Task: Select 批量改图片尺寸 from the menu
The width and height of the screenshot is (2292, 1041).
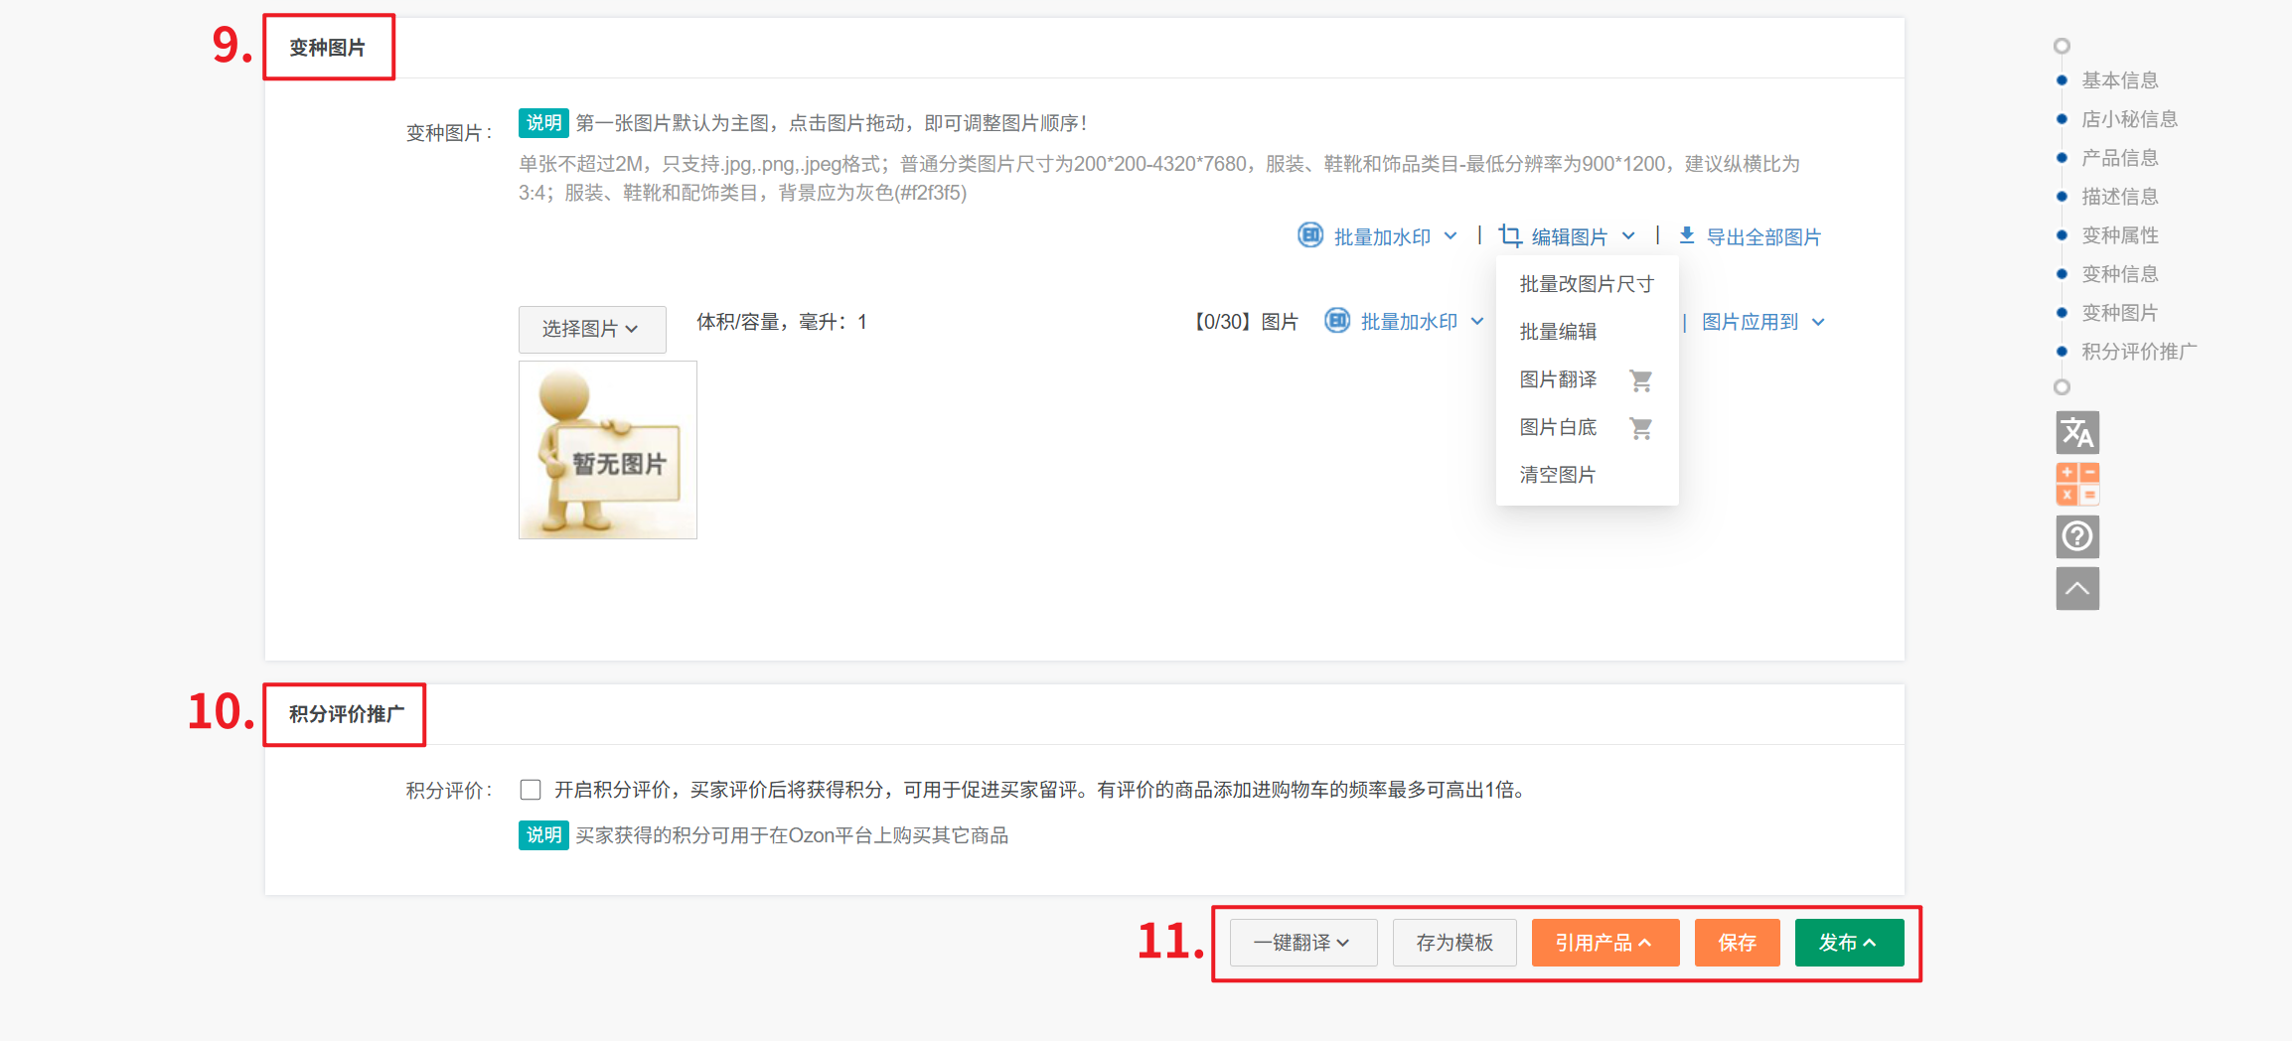Action: [x=1587, y=284]
